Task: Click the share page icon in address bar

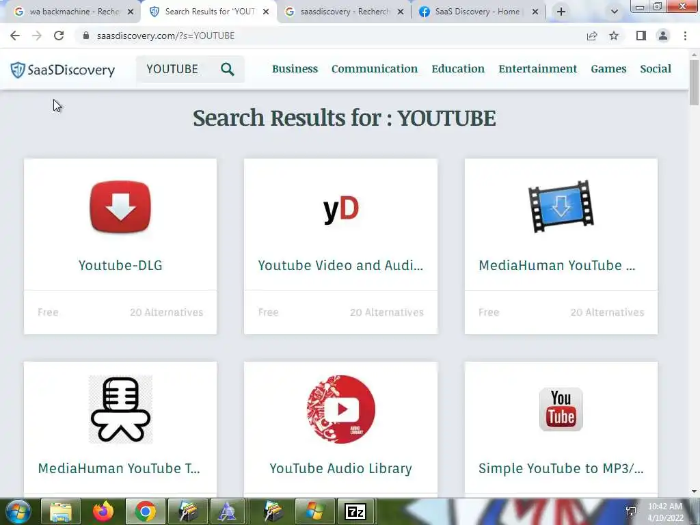Action: click(x=592, y=36)
